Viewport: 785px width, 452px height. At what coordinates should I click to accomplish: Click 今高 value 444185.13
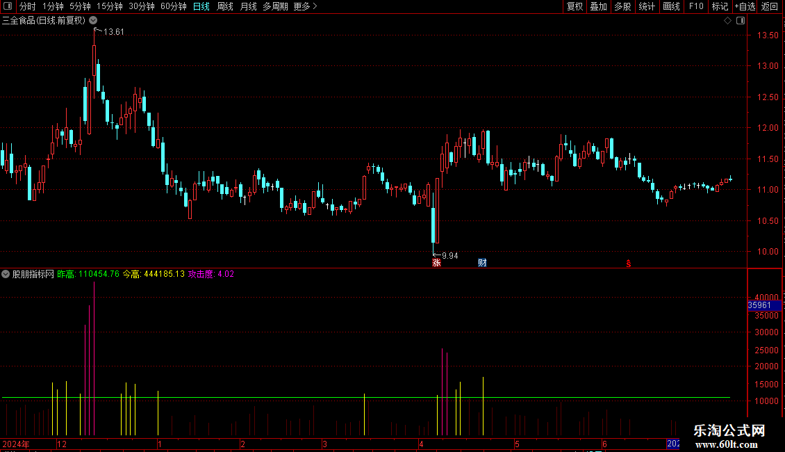[164, 274]
